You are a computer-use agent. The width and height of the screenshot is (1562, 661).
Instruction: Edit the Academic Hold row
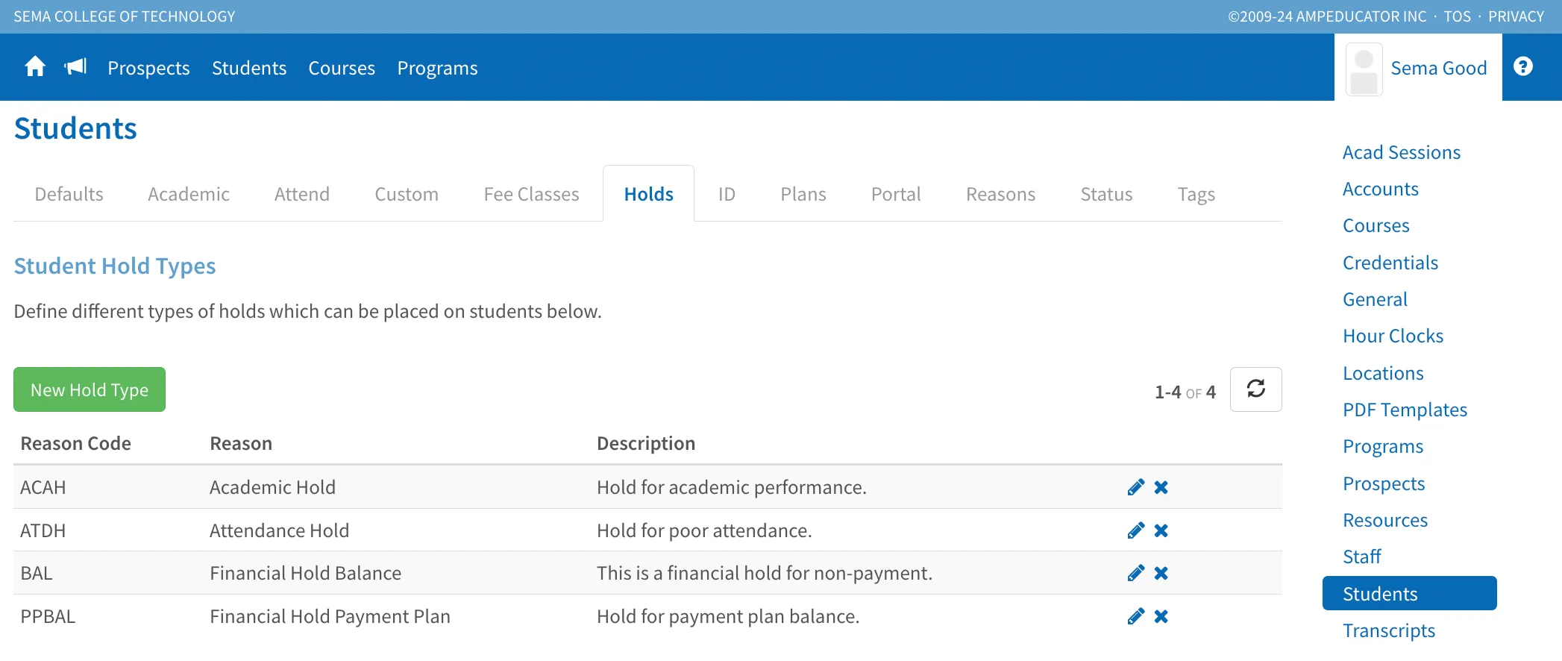pos(1135,487)
